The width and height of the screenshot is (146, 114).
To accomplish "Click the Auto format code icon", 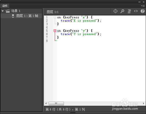I will 129,11.
